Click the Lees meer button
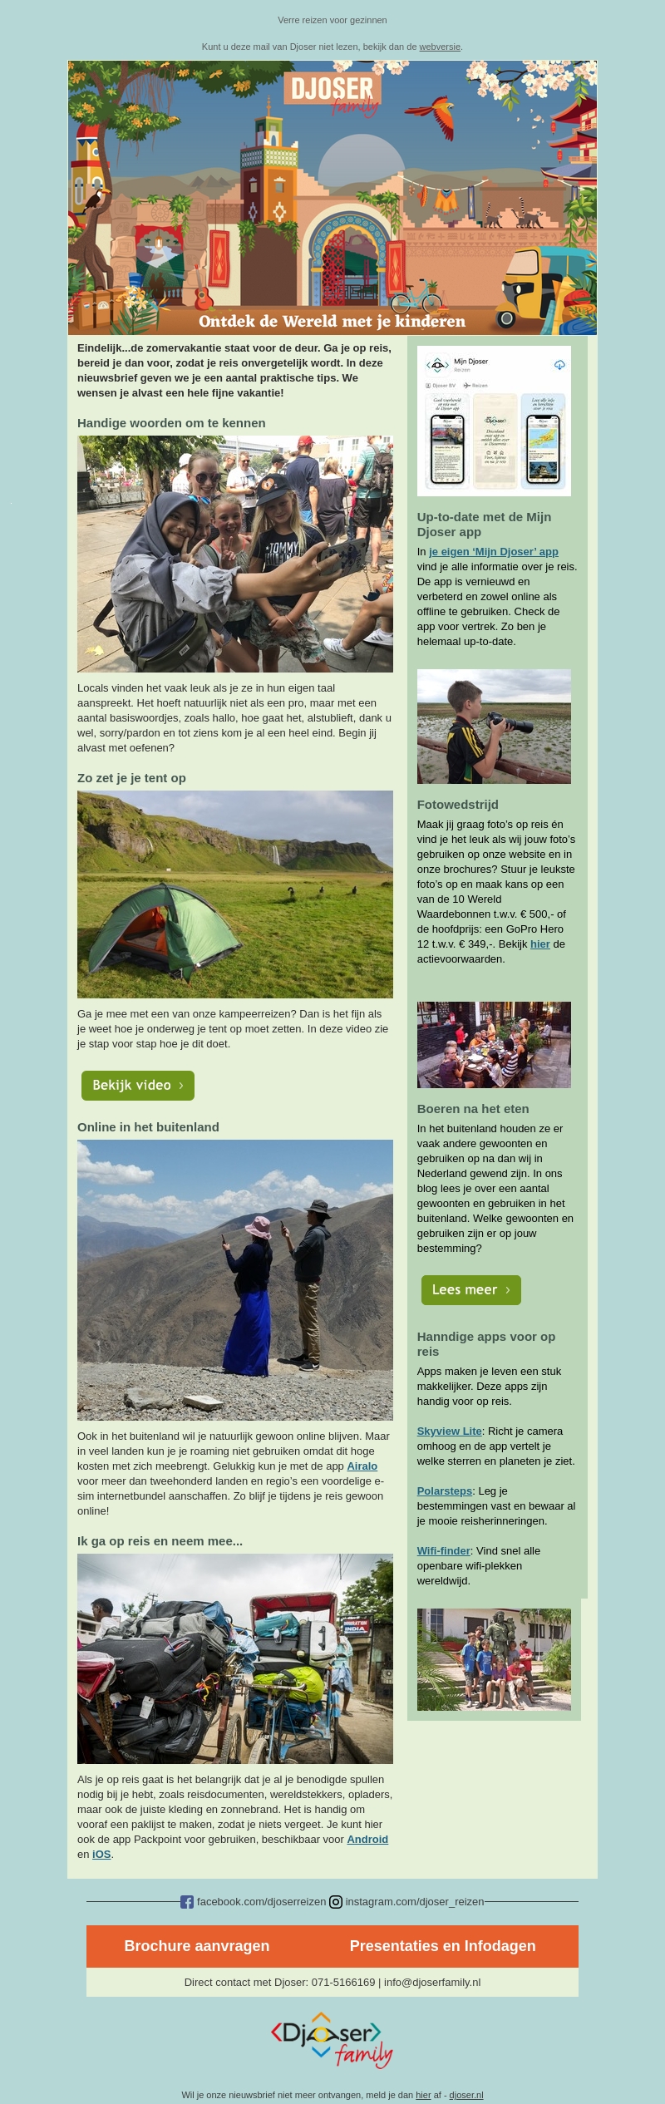This screenshot has width=665, height=2104. 471,1289
